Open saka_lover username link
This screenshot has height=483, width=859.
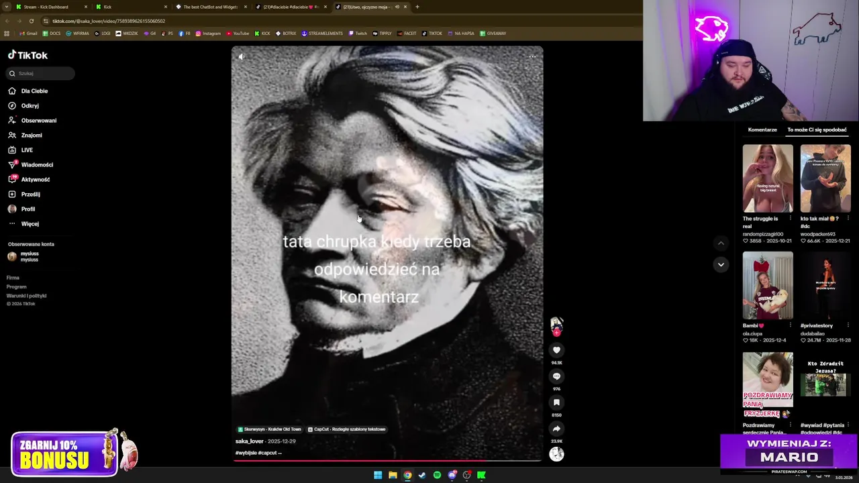click(x=249, y=441)
